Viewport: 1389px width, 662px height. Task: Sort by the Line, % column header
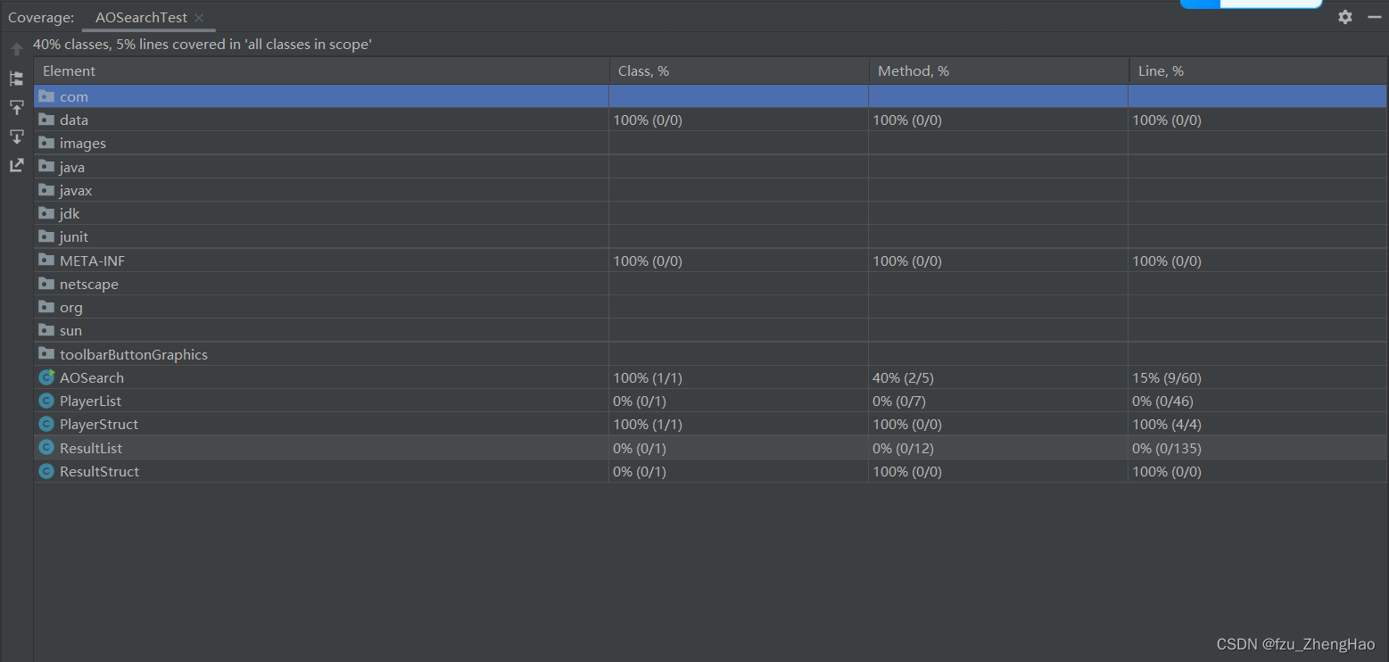pos(1258,71)
